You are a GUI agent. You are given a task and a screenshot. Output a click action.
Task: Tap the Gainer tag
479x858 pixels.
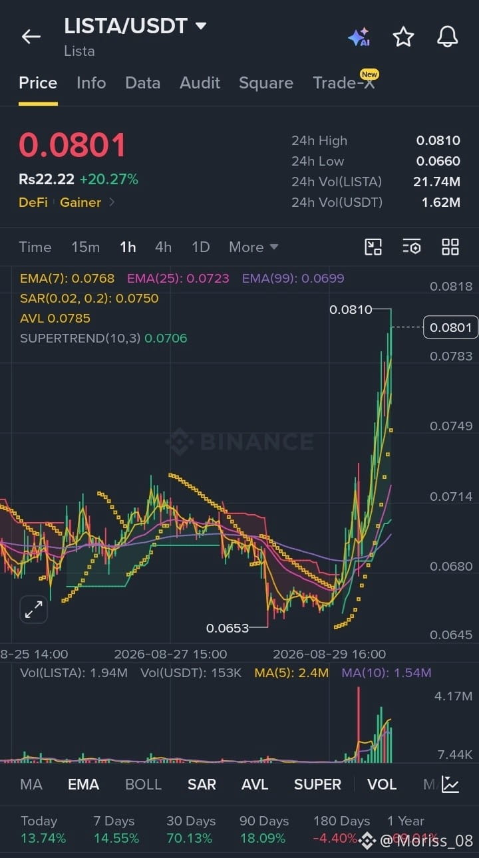(x=80, y=202)
